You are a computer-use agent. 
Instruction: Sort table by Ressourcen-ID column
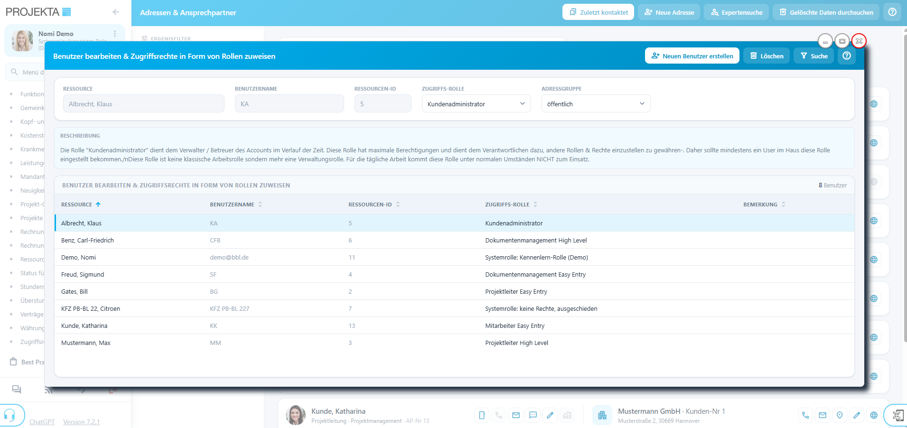pyautogui.click(x=374, y=205)
